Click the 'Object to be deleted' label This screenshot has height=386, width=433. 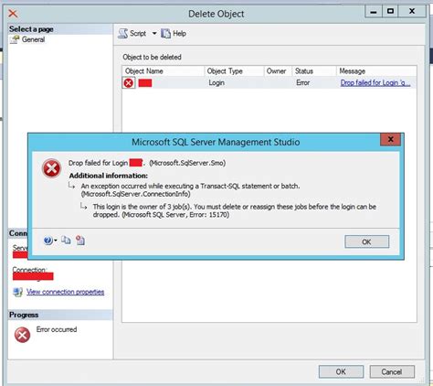tap(152, 57)
